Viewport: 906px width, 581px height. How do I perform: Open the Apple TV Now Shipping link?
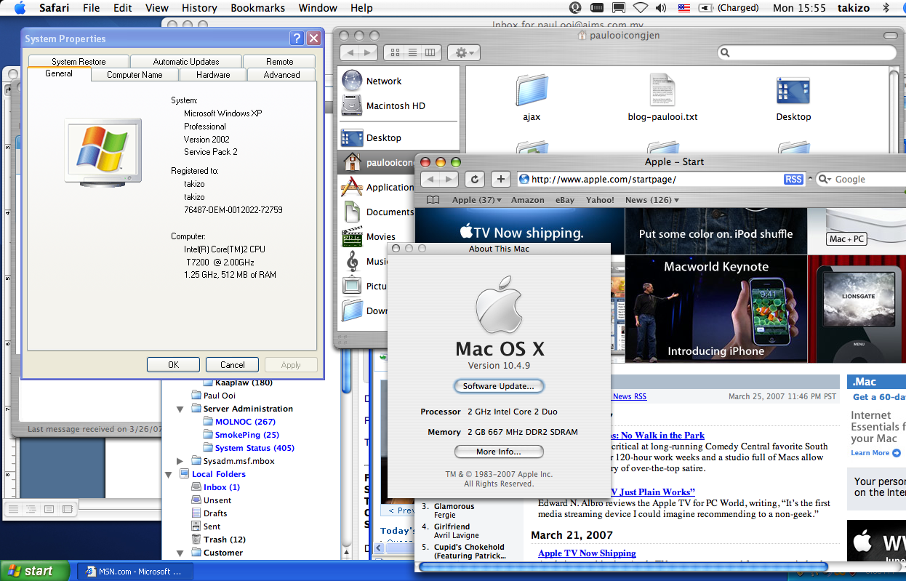(587, 553)
